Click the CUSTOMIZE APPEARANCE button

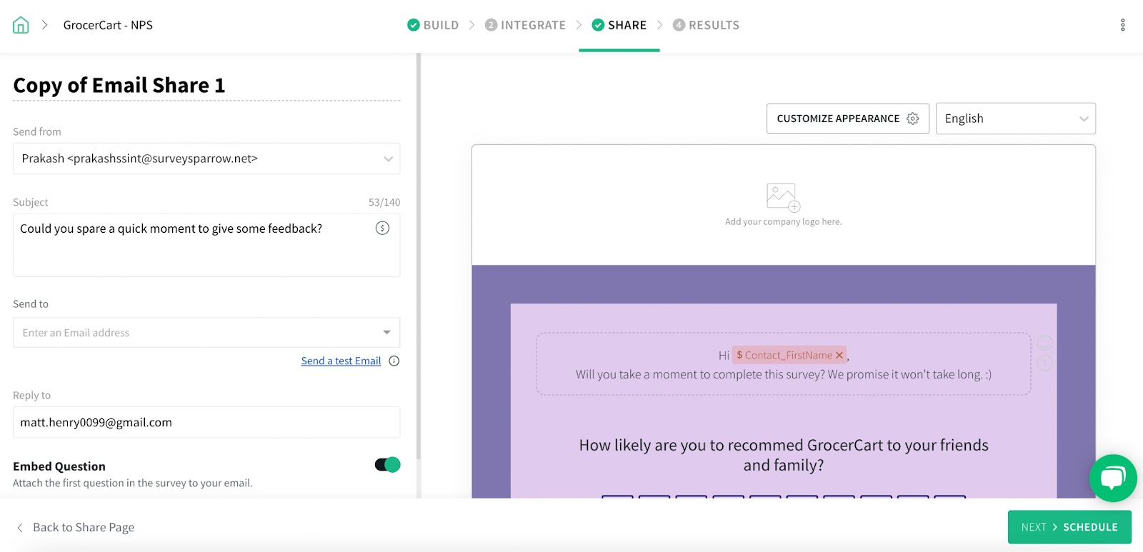click(x=847, y=119)
